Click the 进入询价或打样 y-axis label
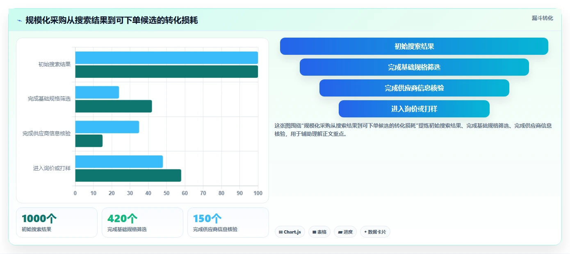The width and height of the screenshot is (570, 254). (x=52, y=168)
